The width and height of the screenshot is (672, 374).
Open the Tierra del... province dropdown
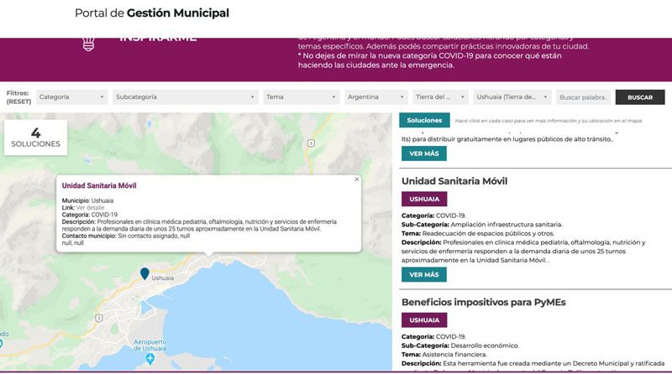[440, 97]
